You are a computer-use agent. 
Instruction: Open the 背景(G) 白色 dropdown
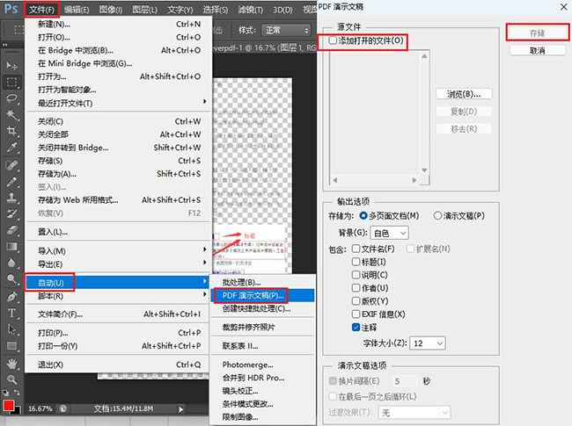point(389,233)
